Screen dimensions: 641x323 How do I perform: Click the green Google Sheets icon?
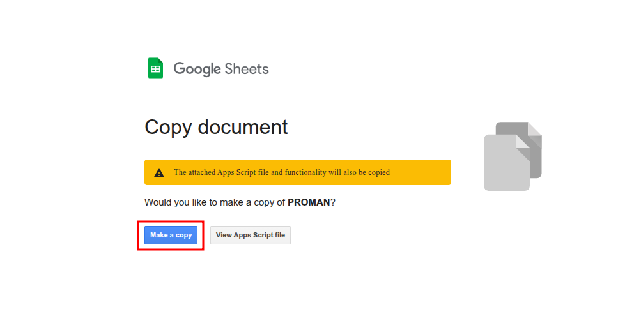(x=155, y=68)
